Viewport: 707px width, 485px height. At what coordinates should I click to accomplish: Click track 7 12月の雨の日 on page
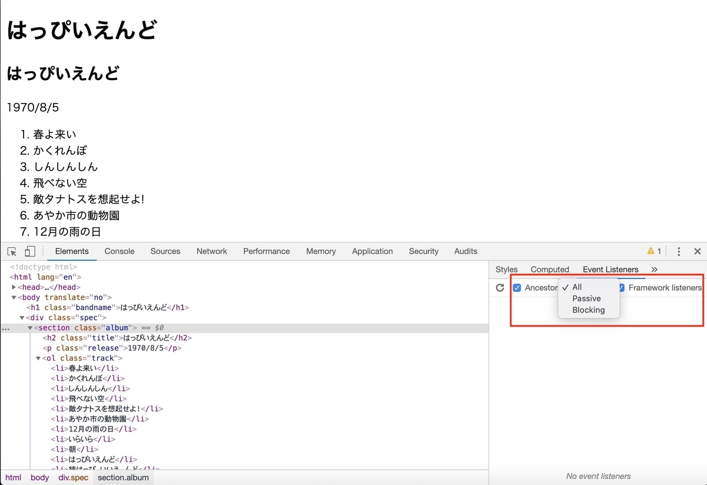[67, 232]
